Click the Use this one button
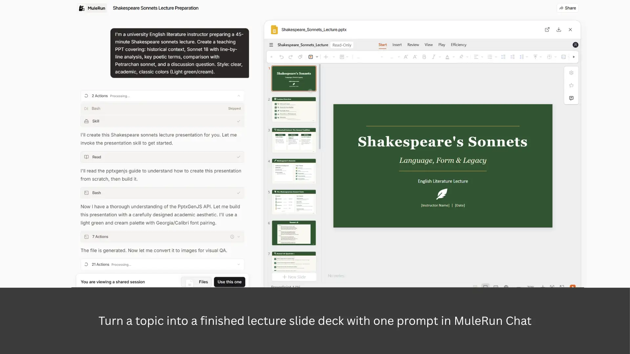This screenshot has height=354, width=630. pos(229,282)
